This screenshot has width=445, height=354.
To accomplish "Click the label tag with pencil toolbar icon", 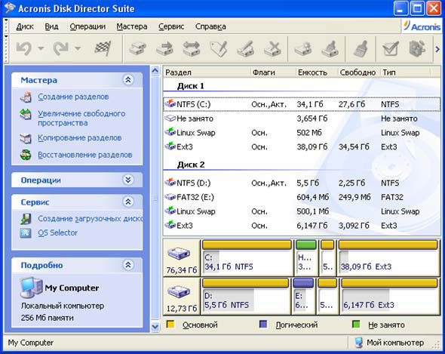I will 219,48.
